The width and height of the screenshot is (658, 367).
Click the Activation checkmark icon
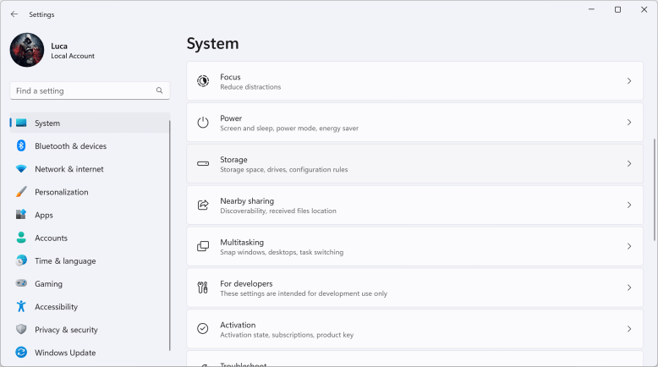[203, 329]
